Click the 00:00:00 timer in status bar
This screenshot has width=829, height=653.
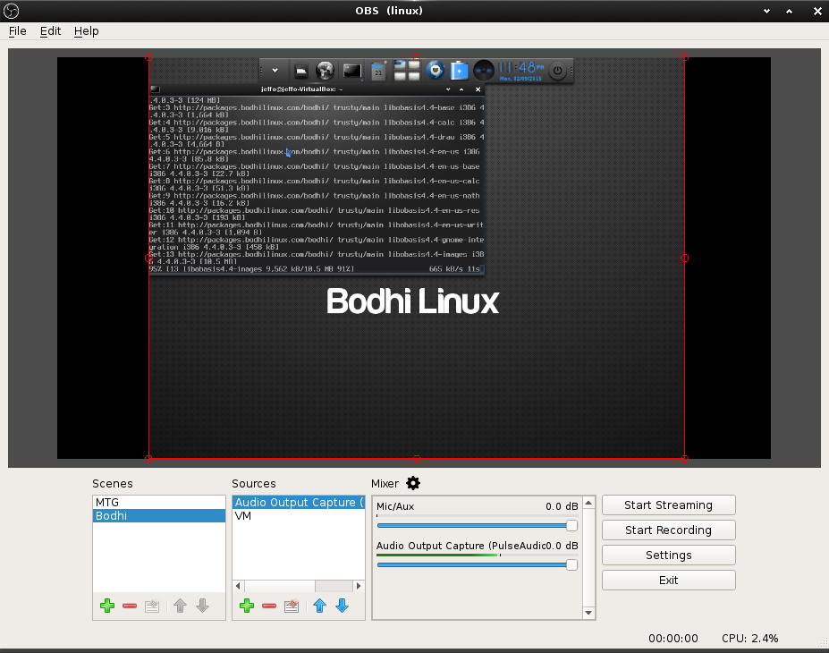[673, 638]
